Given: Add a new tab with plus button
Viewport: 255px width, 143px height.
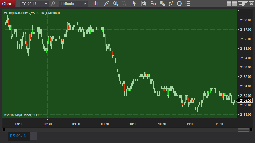Looking at the screenshot, I should 33,136.
